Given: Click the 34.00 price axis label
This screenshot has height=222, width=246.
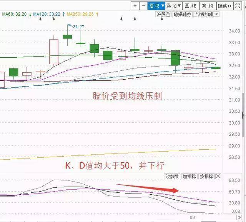Looking at the screenshot, I should coord(234,31).
